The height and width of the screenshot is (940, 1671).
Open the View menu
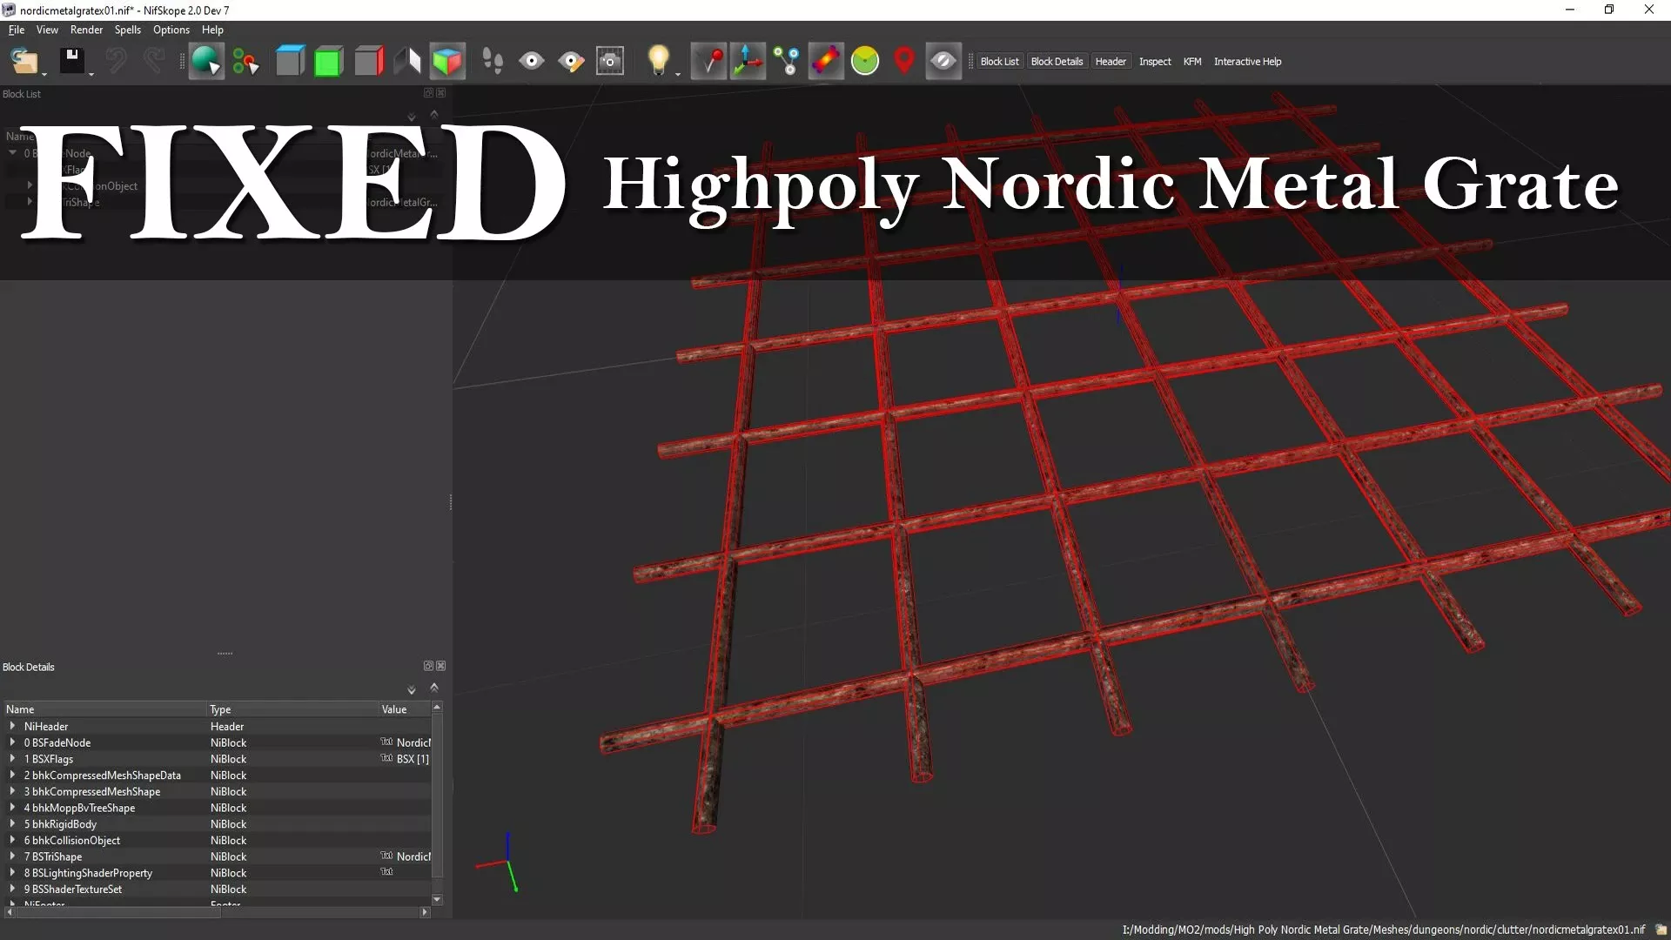coord(47,30)
